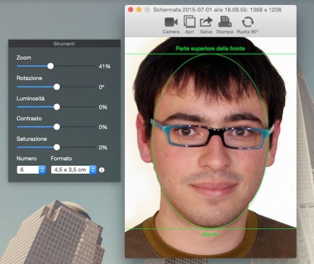Image resolution: width=314 pixels, height=264 pixels.
Task: Close the photo window with the red button
Action: [130, 9]
